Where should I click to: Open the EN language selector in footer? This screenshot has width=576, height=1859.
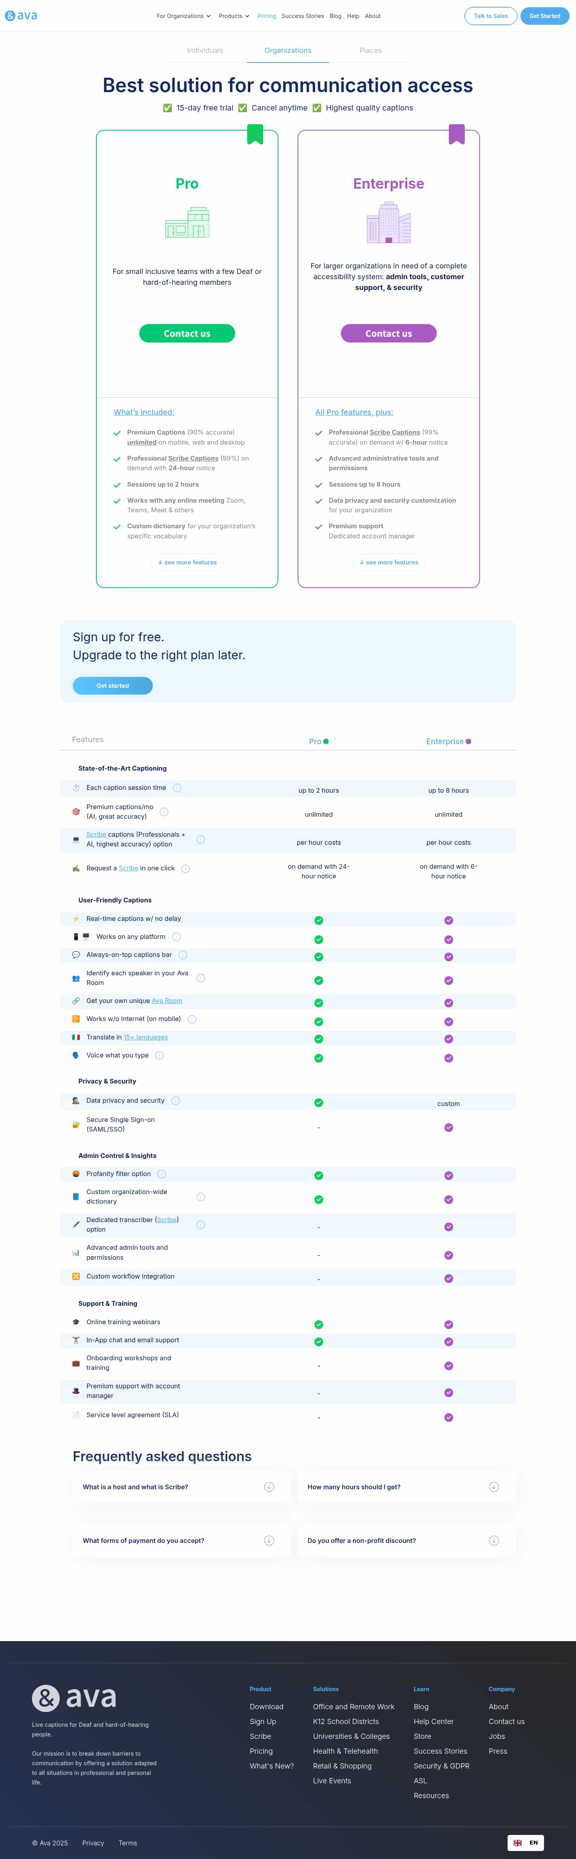526,1843
